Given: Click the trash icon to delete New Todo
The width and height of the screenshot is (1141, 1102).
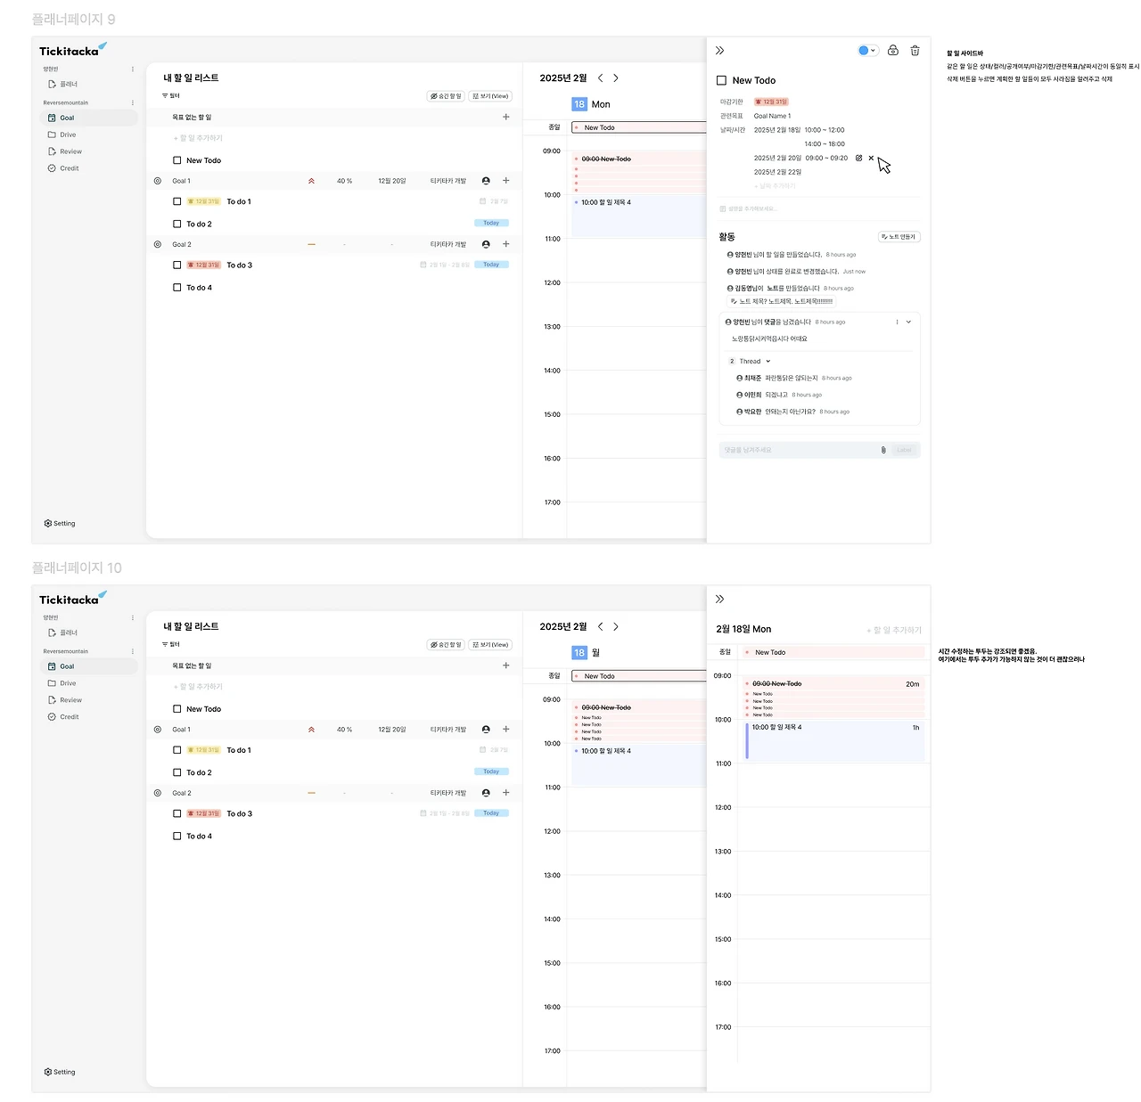Looking at the screenshot, I should 915,51.
